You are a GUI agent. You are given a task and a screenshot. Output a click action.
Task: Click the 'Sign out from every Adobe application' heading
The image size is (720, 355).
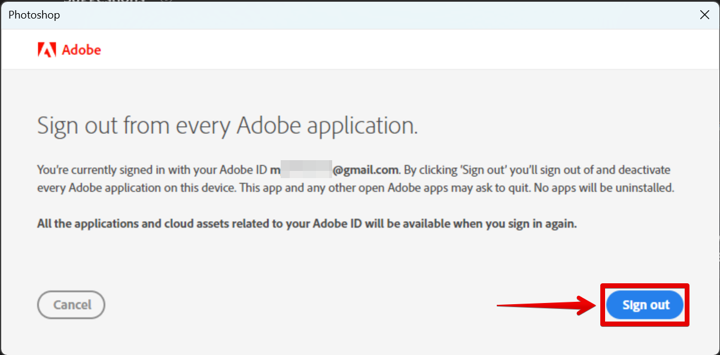[x=227, y=126]
